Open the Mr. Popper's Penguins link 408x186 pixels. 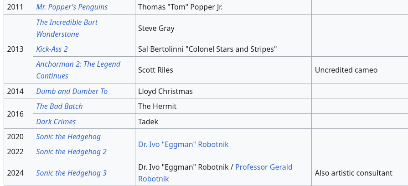pyautogui.click(x=72, y=7)
